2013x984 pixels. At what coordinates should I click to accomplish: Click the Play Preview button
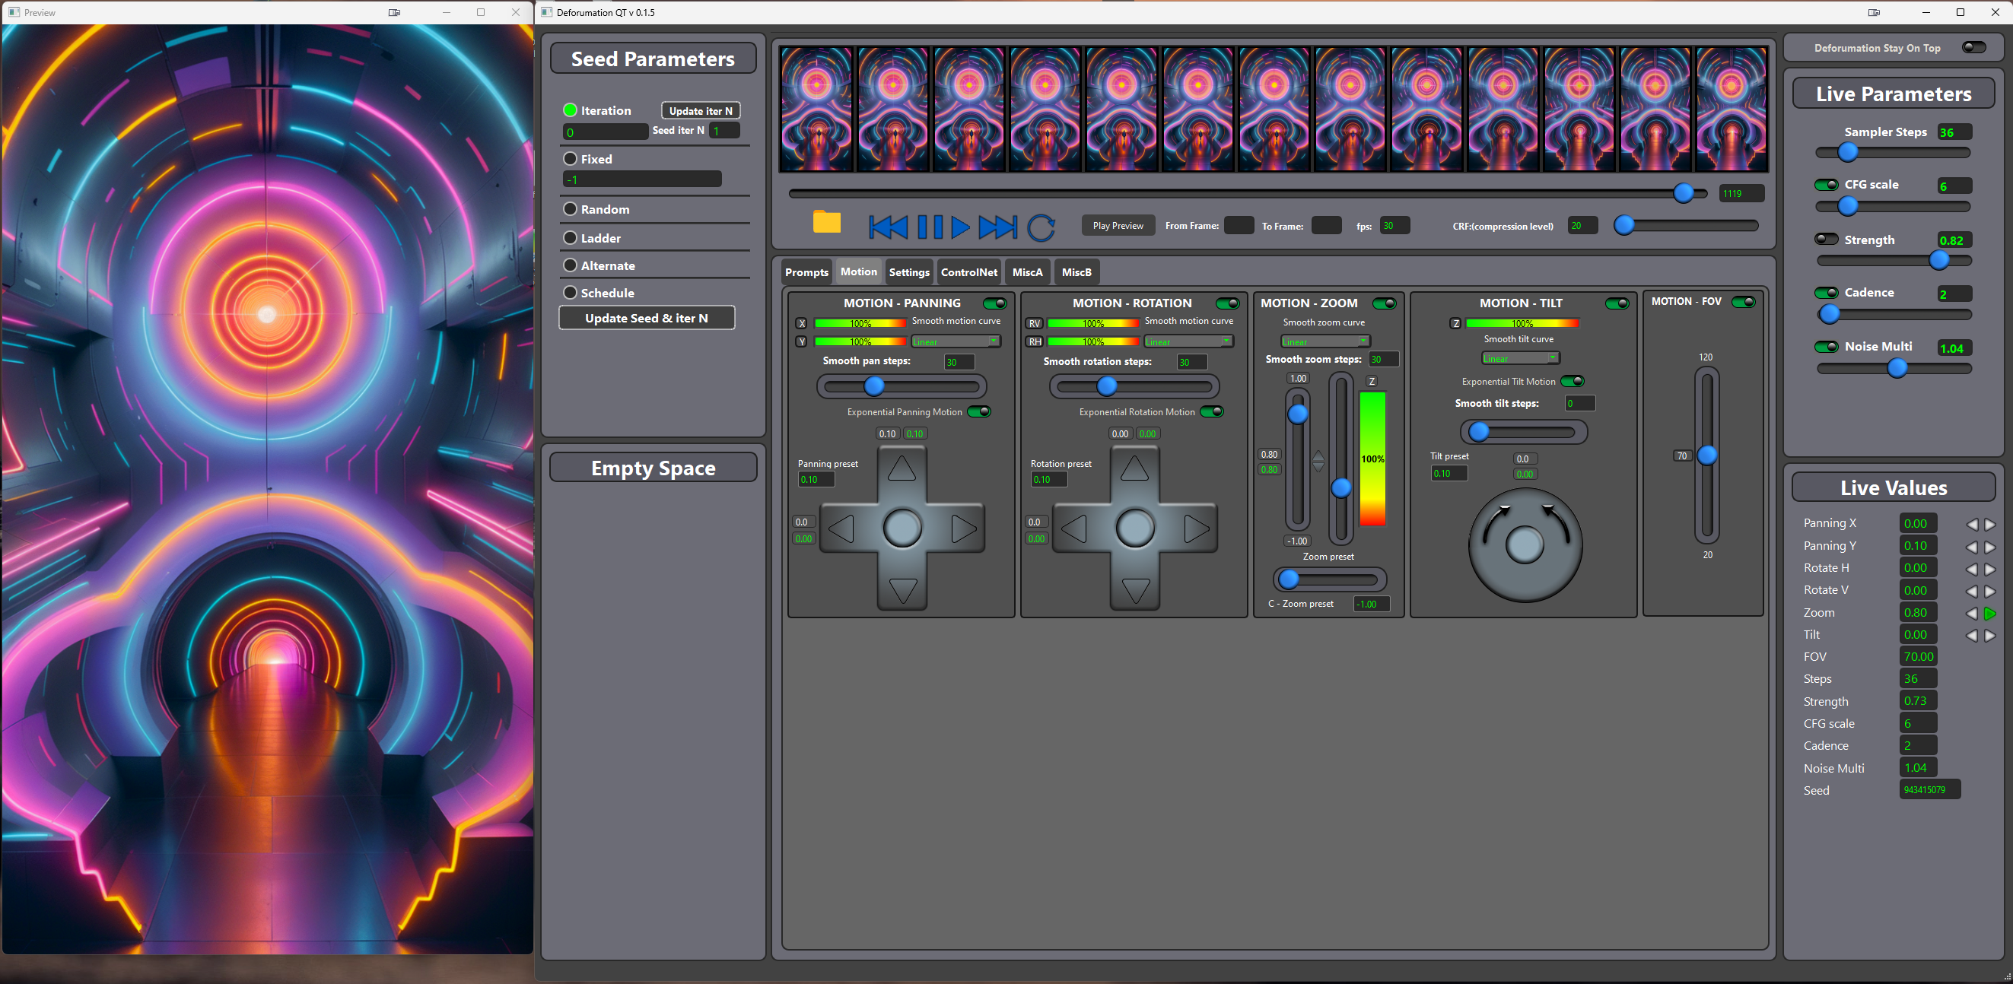click(x=1118, y=226)
